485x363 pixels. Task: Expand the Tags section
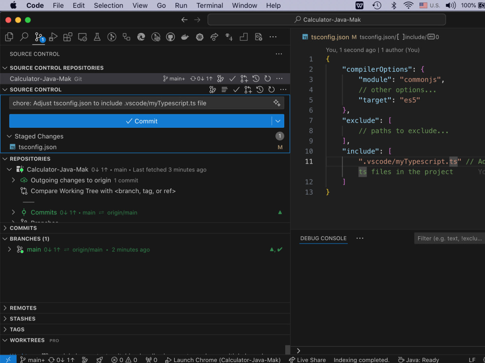coord(5,329)
